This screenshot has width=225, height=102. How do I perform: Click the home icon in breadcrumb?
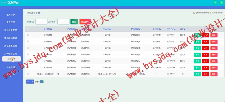pos(194,13)
